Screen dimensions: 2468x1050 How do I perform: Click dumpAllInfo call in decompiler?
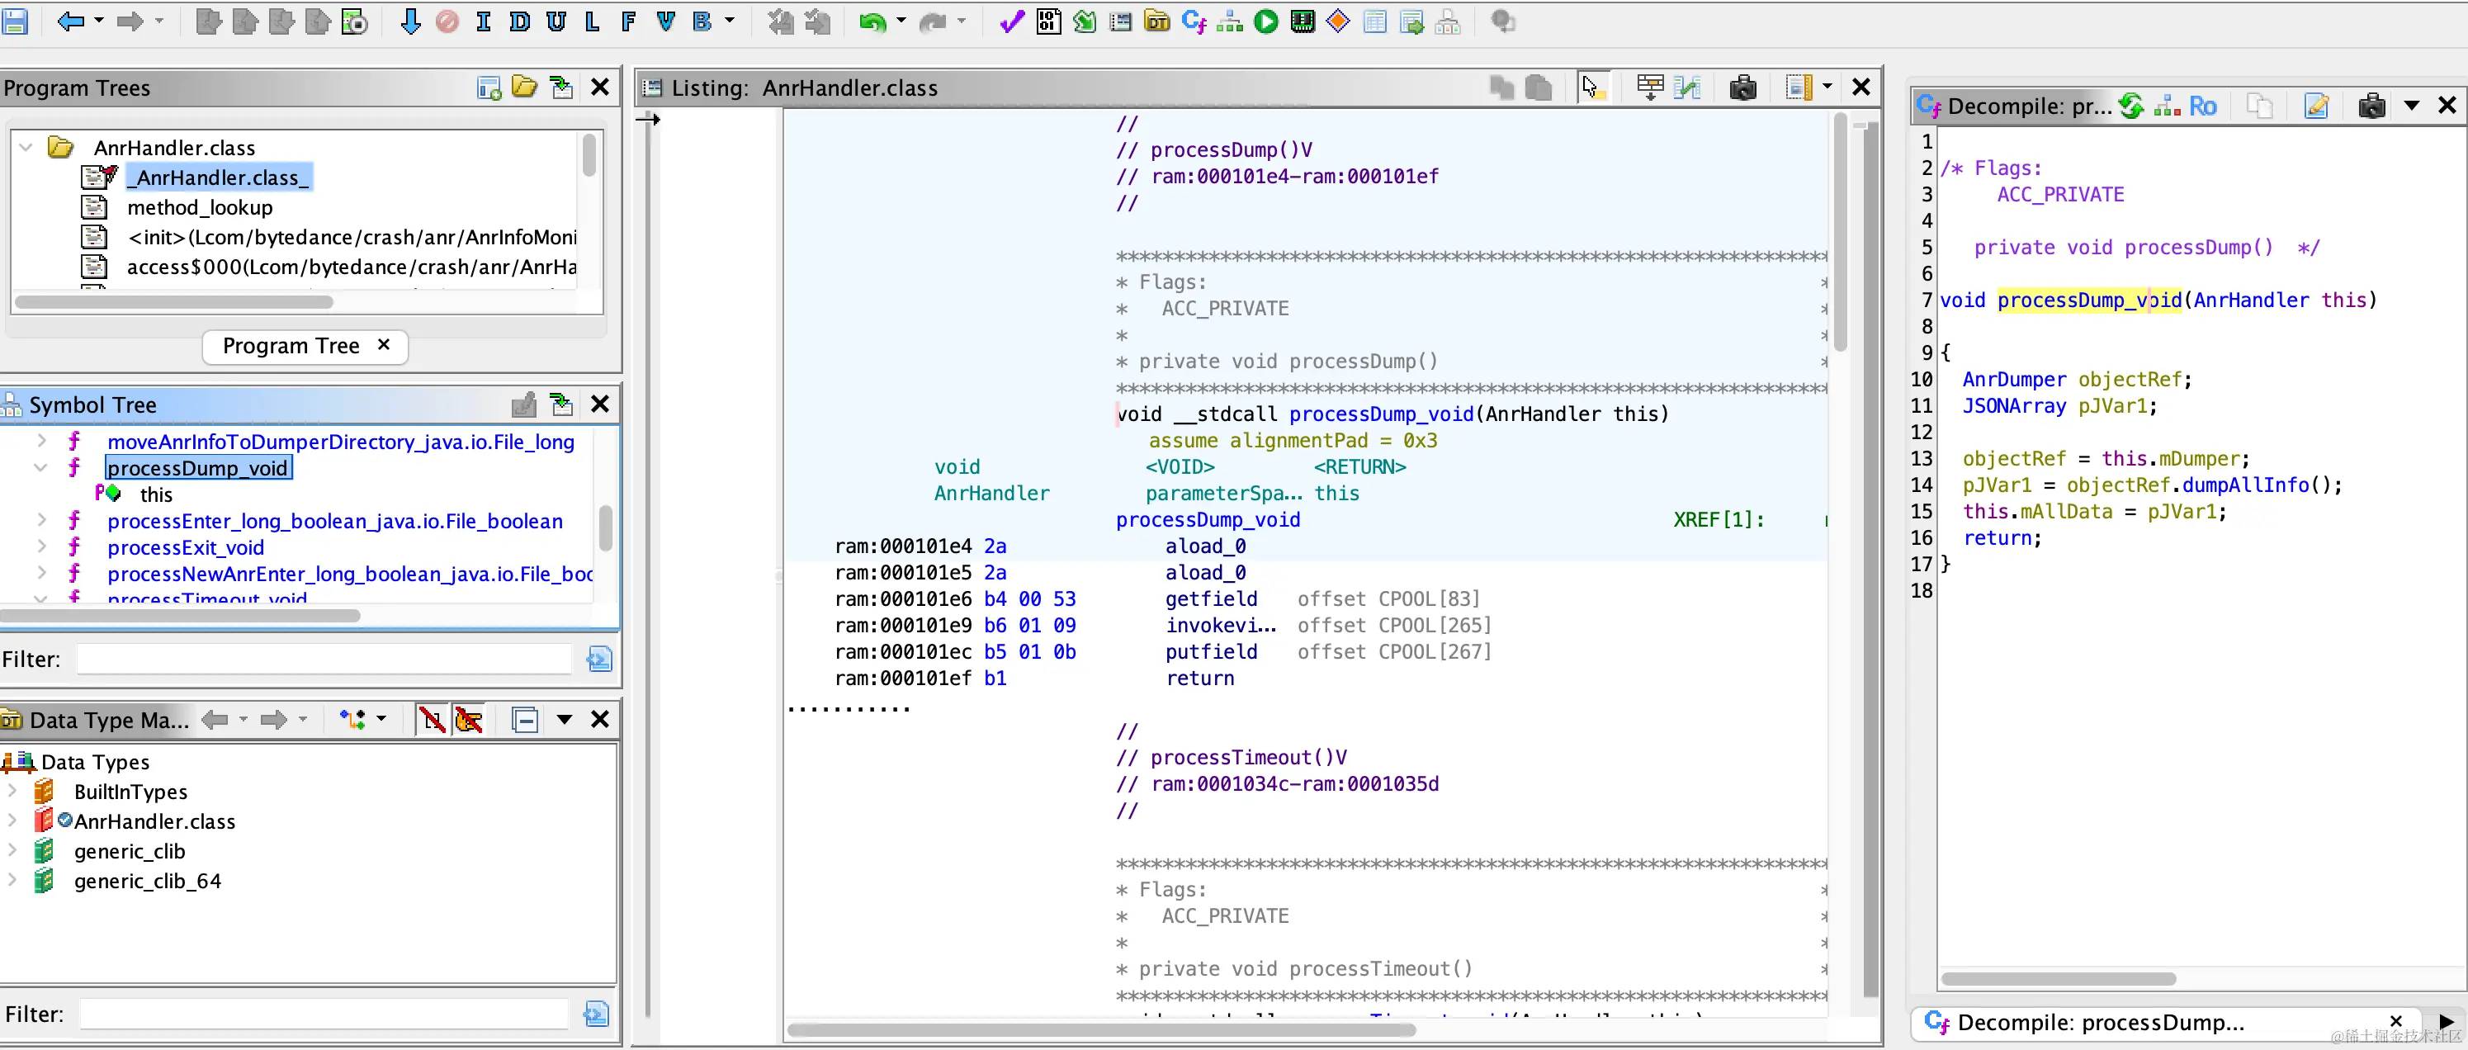pyautogui.click(x=2245, y=485)
